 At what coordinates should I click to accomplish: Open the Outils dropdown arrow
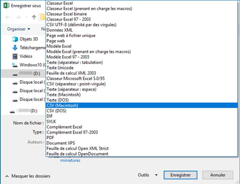(156, 175)
